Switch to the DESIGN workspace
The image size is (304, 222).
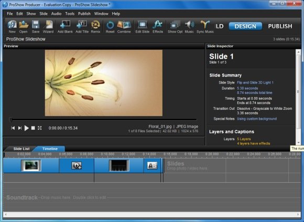point(245,26)
